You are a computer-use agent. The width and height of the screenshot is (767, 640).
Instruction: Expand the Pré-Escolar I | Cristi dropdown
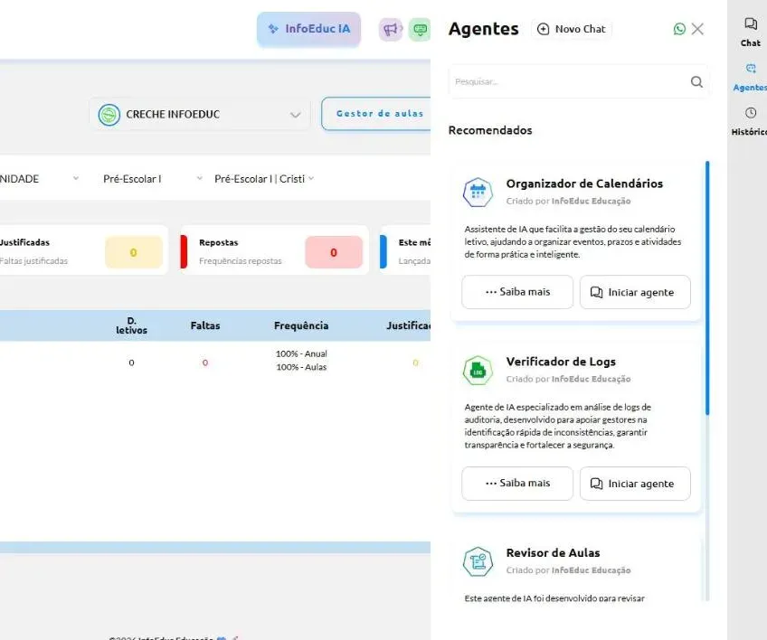point(264,179)
